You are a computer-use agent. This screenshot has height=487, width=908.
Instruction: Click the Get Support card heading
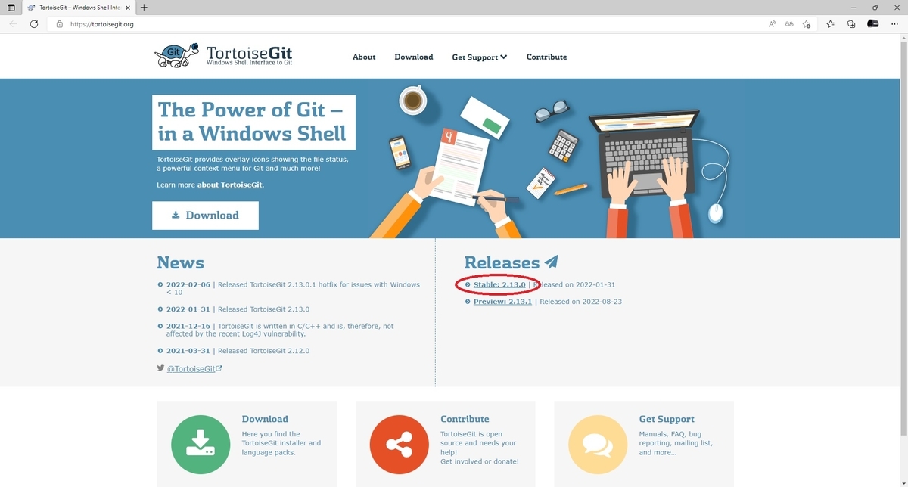pos(667,419)
